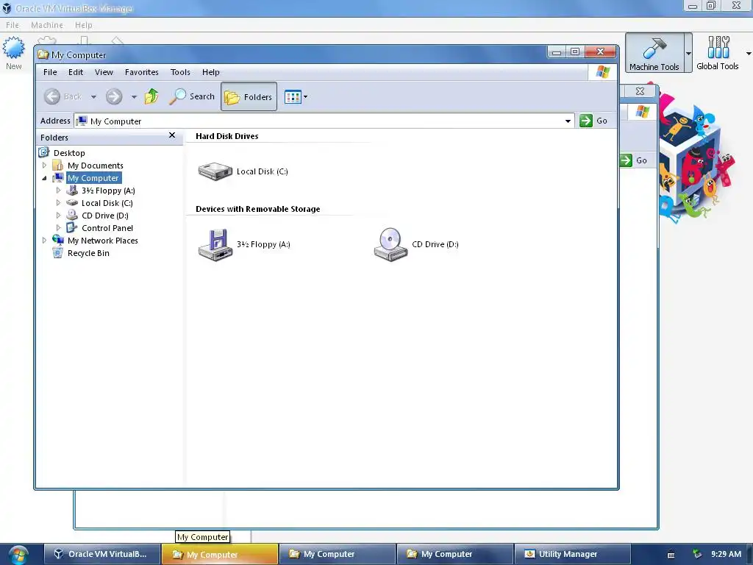Open the Edit menu
The height and width of the screenshot is (565, 753).
[76, 72]
